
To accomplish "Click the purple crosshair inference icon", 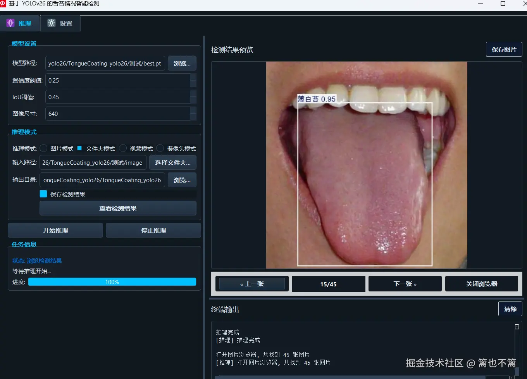I will [10, 23].
